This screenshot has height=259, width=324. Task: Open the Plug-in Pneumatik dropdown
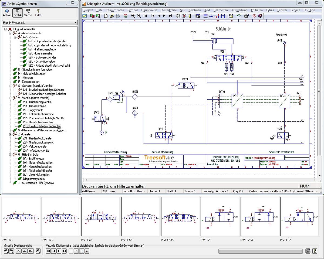coord(75,23)
